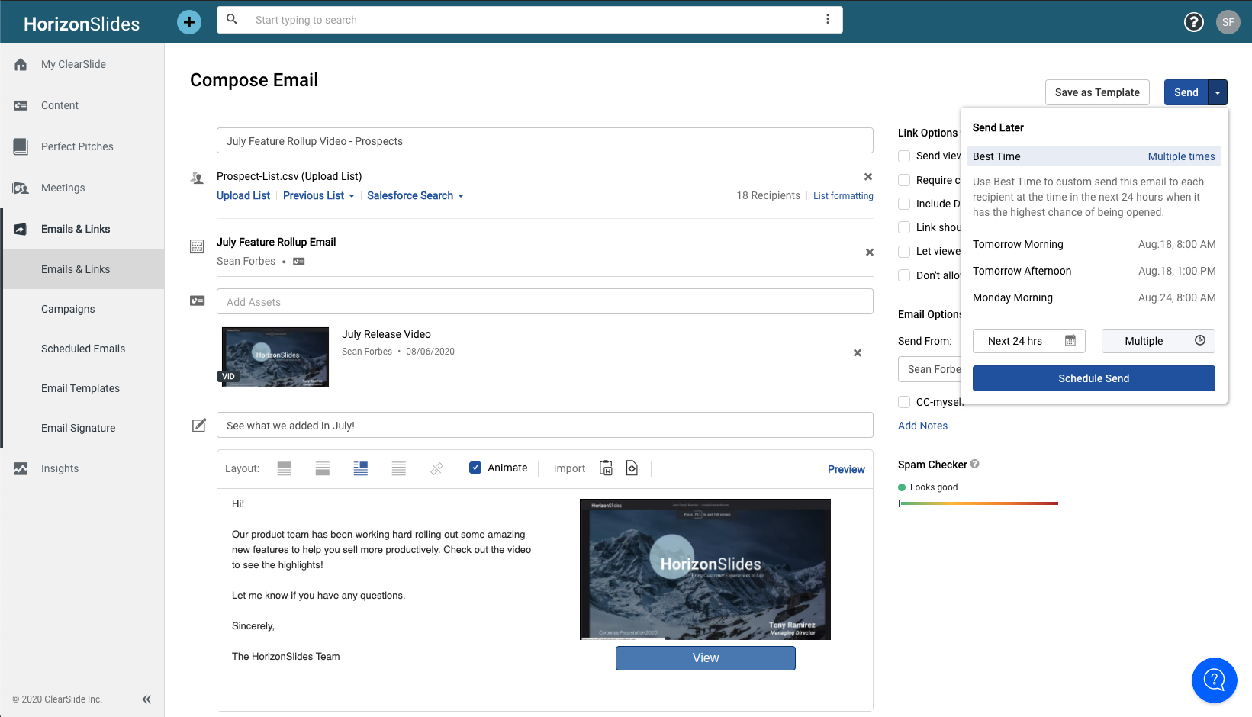Open the help question mark icon
Viewport: 1252px width, 717px height.
[x=1193, y=22]
